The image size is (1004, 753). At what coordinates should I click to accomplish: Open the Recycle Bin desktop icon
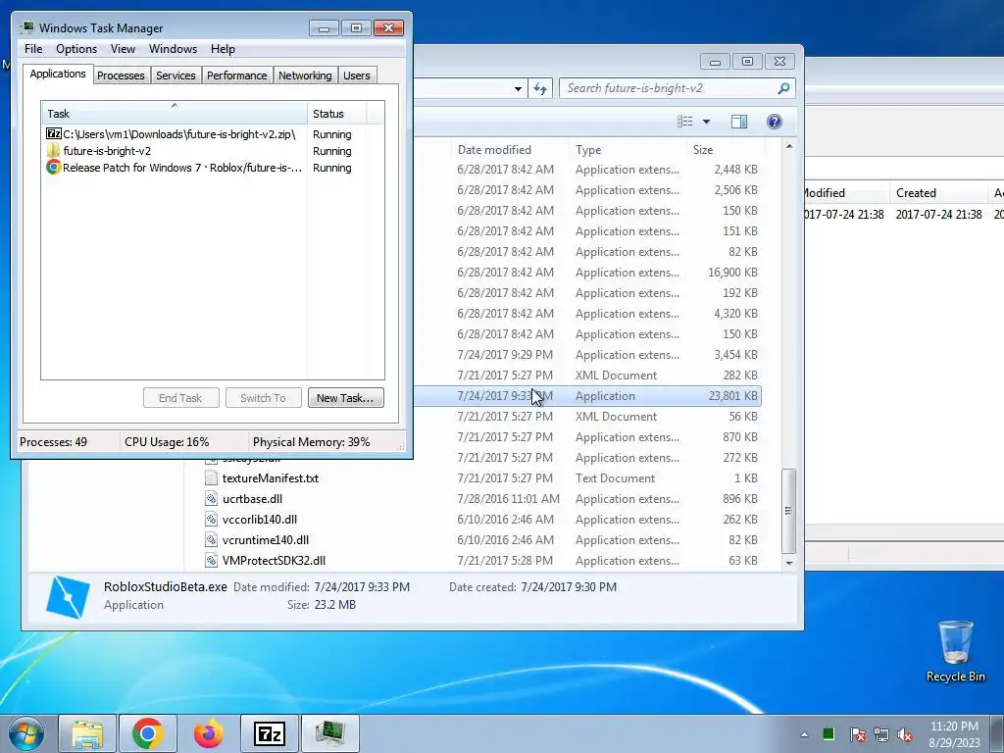(955, 651)
